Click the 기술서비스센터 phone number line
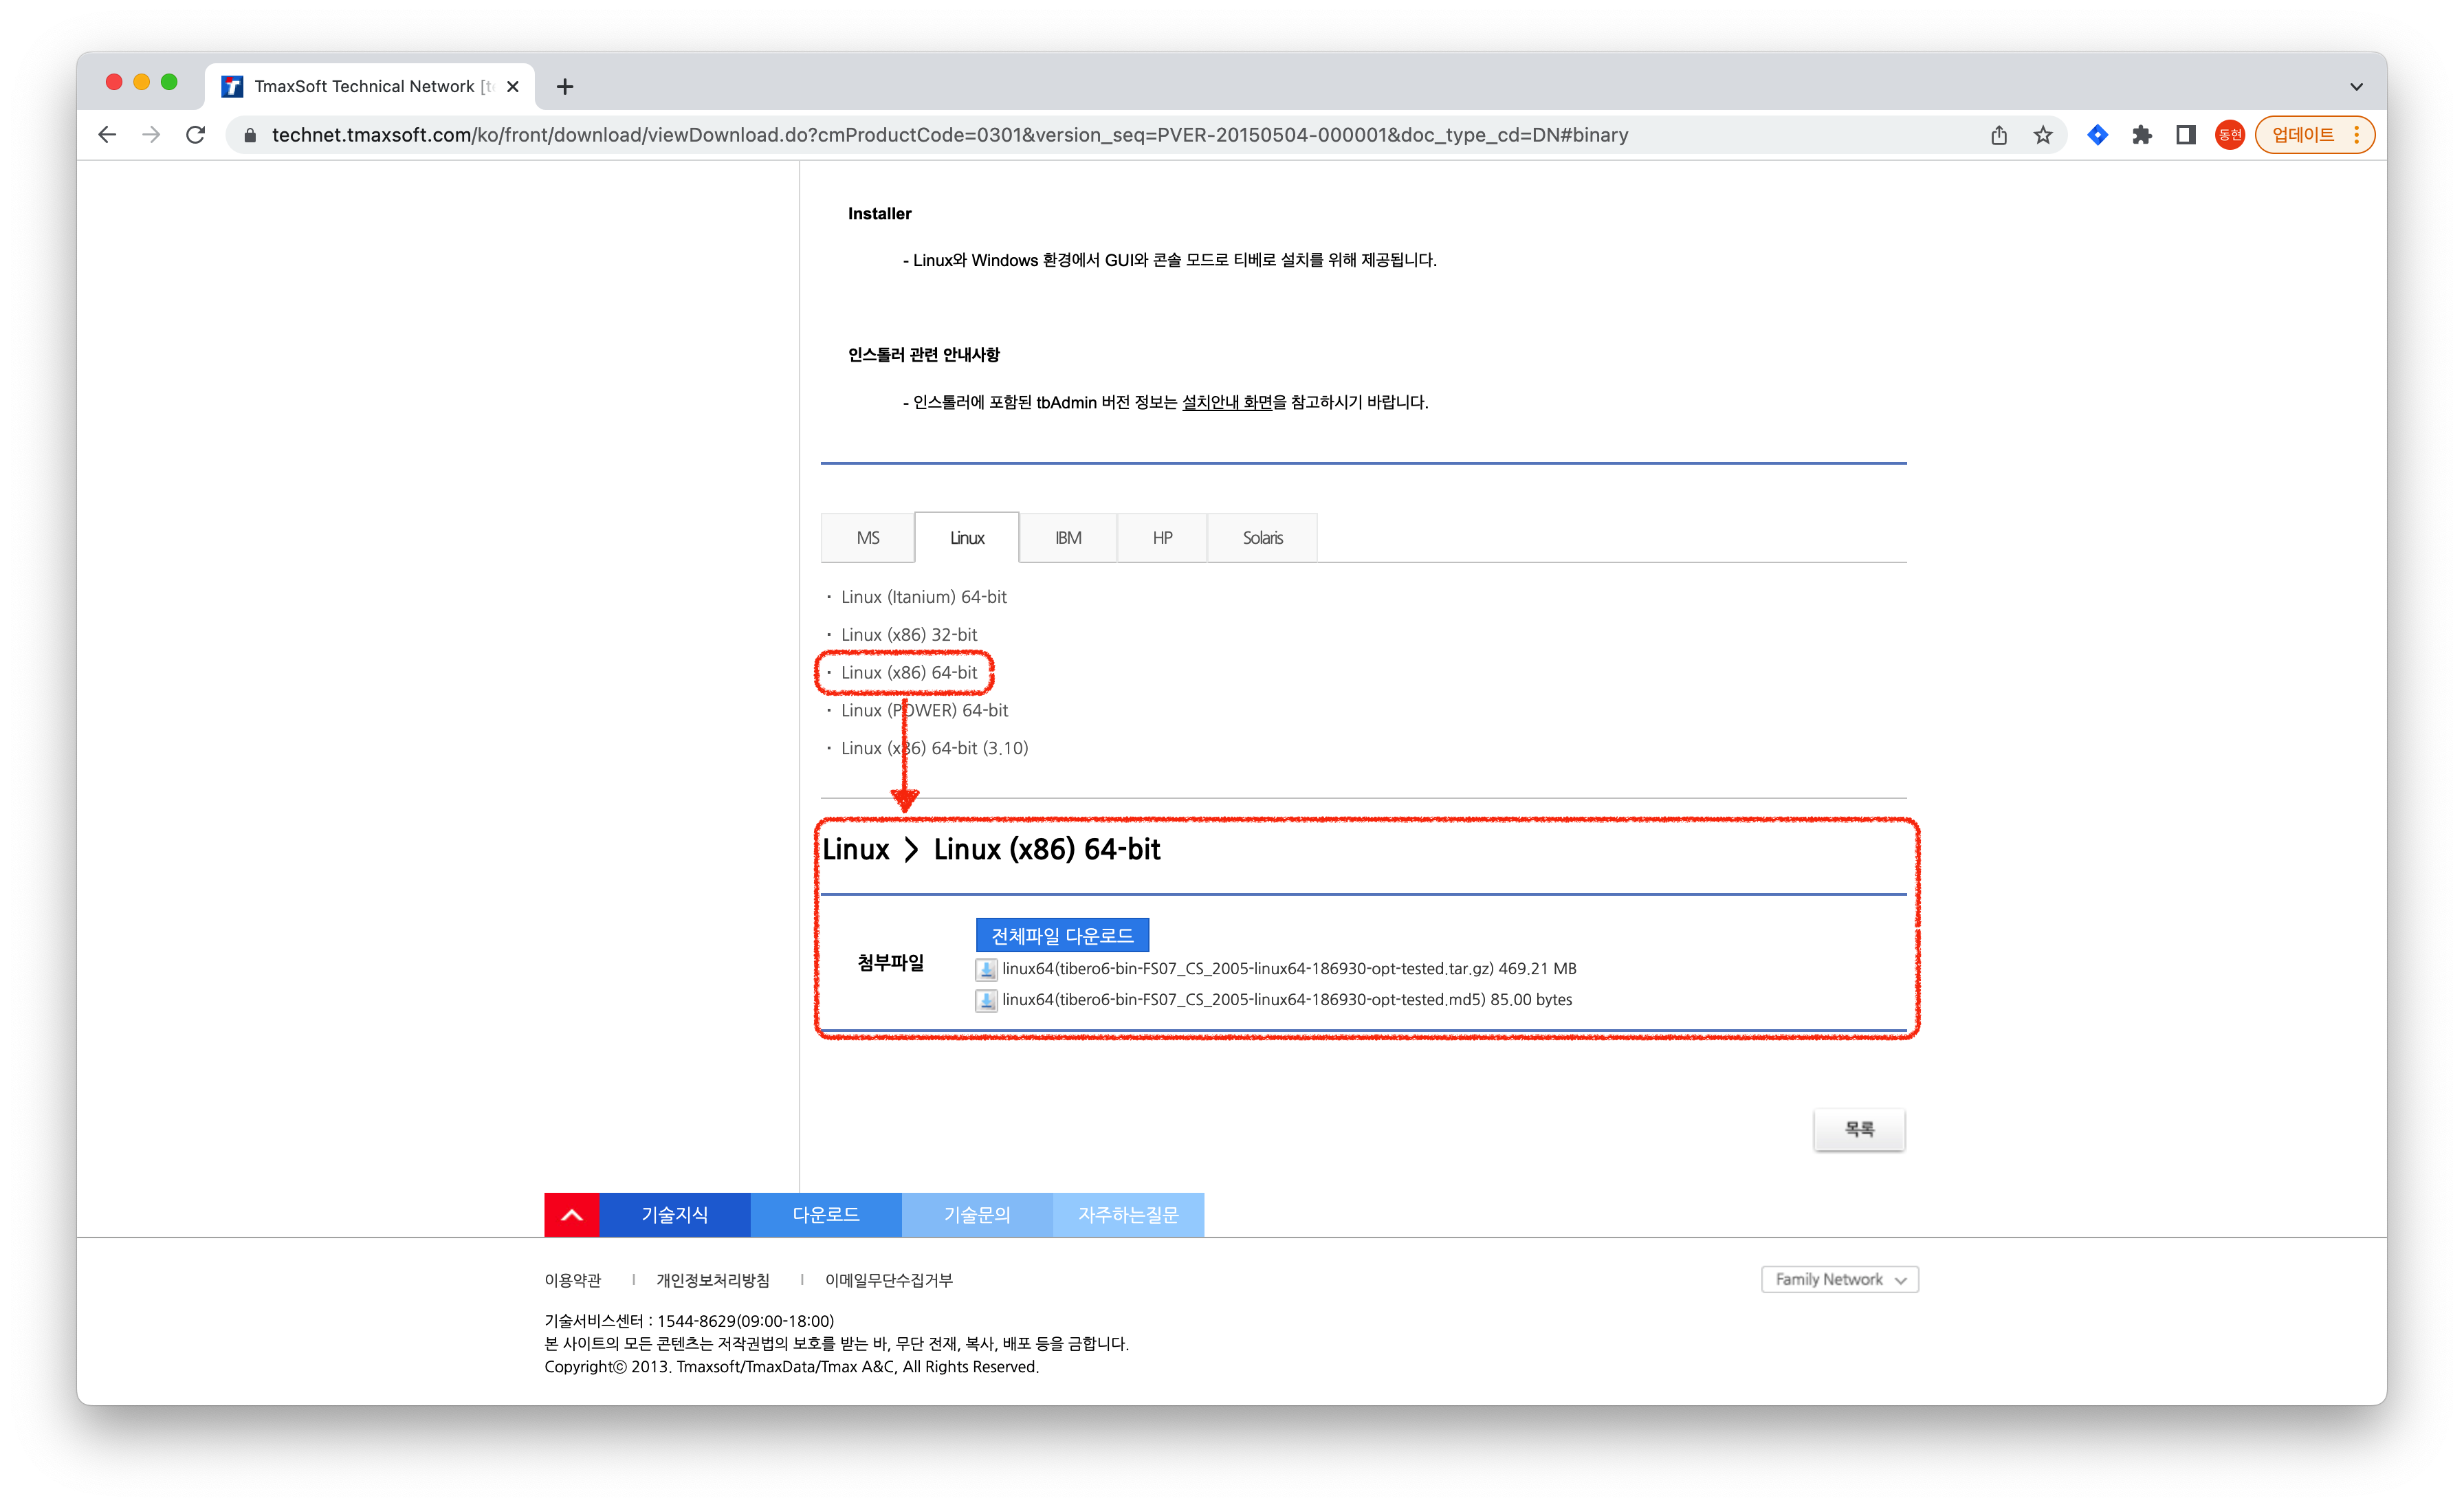 pyautogui.click(x=689, y=1321)
